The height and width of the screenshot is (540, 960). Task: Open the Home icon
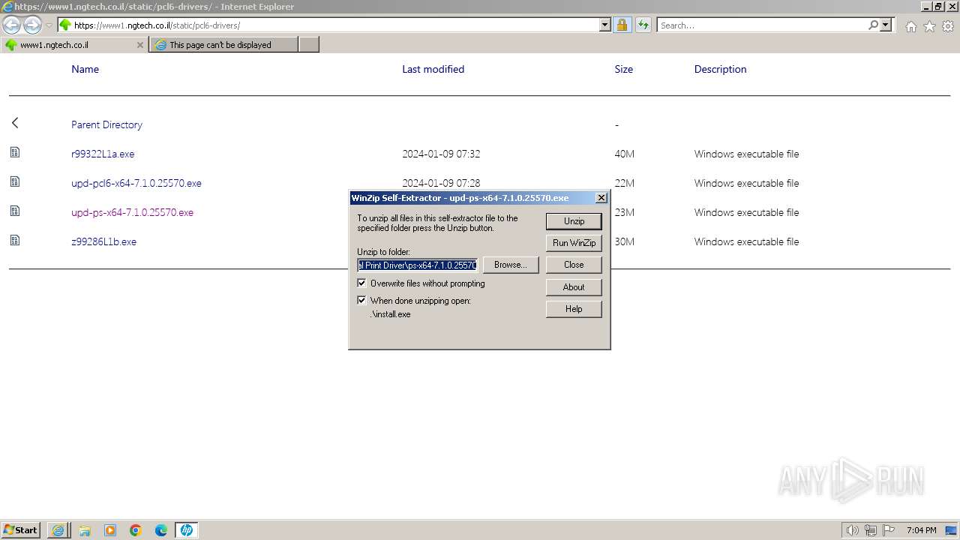click(910, 26)
